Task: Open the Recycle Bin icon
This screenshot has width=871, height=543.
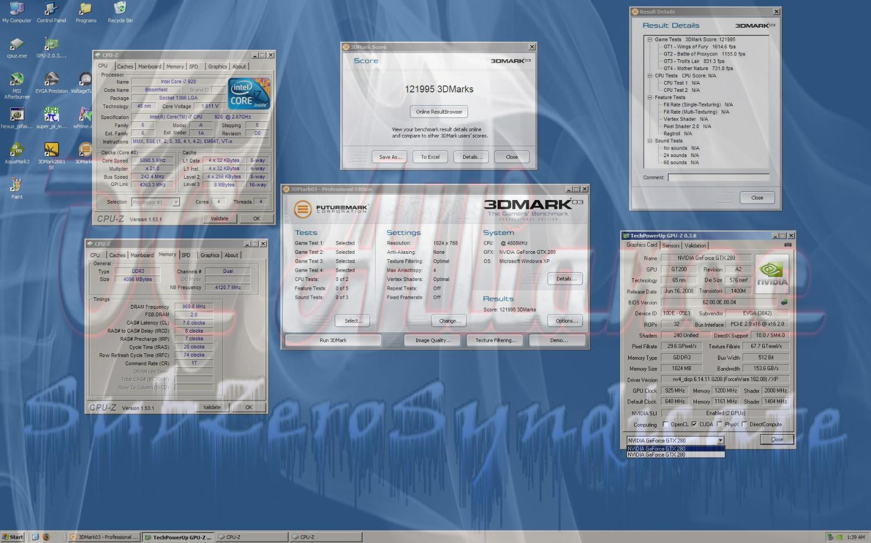Action: click(x=120, y=12)
